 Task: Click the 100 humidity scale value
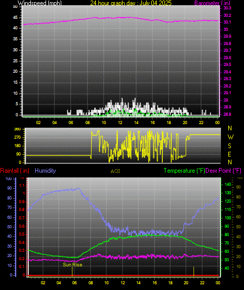point(8,179)
